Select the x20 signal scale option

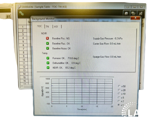point(119,90)
